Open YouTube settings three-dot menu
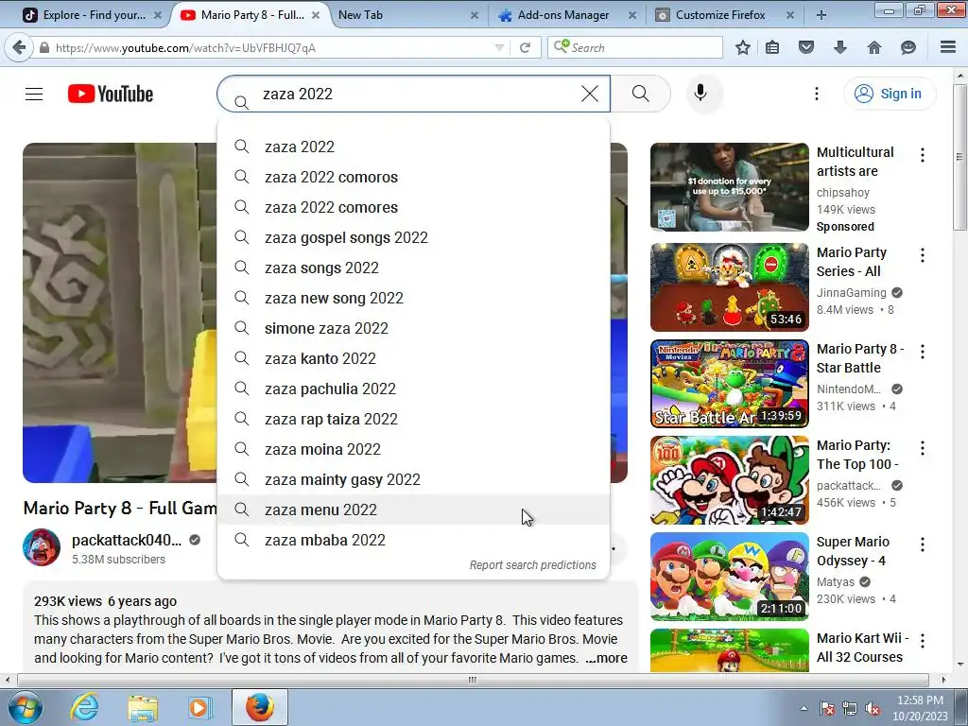968x726 pixels. (816, 94)
